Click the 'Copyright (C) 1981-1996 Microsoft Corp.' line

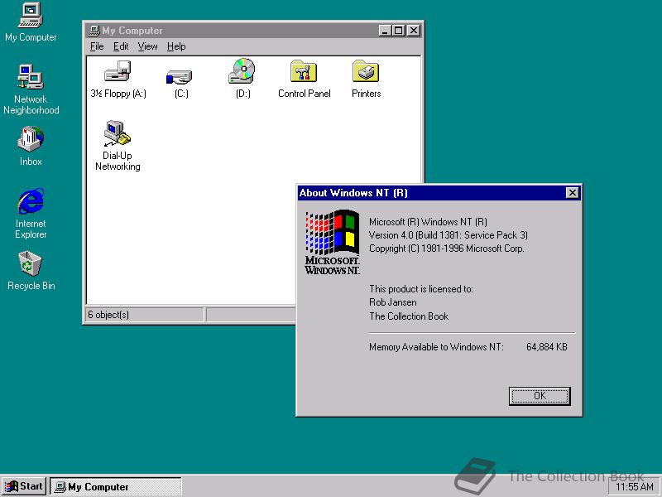click(446, 248)
